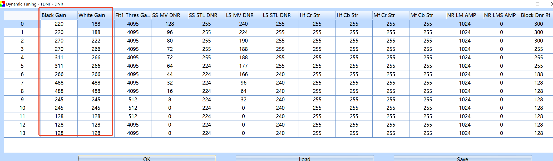Click the Flt1 Thres Ga... column header

(x=133, y=15)
